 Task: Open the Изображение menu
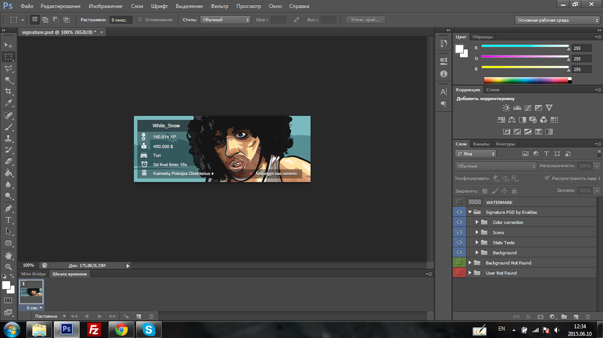106,6
